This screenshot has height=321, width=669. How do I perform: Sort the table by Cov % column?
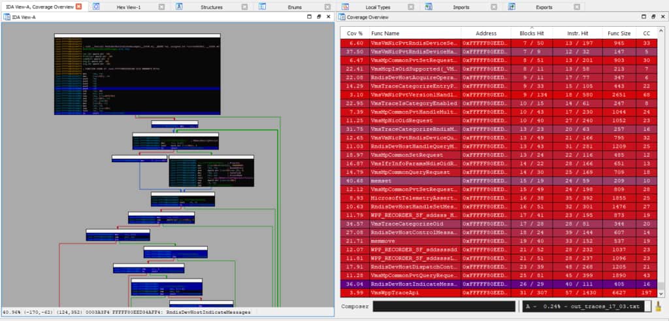(x=353, y=32)
